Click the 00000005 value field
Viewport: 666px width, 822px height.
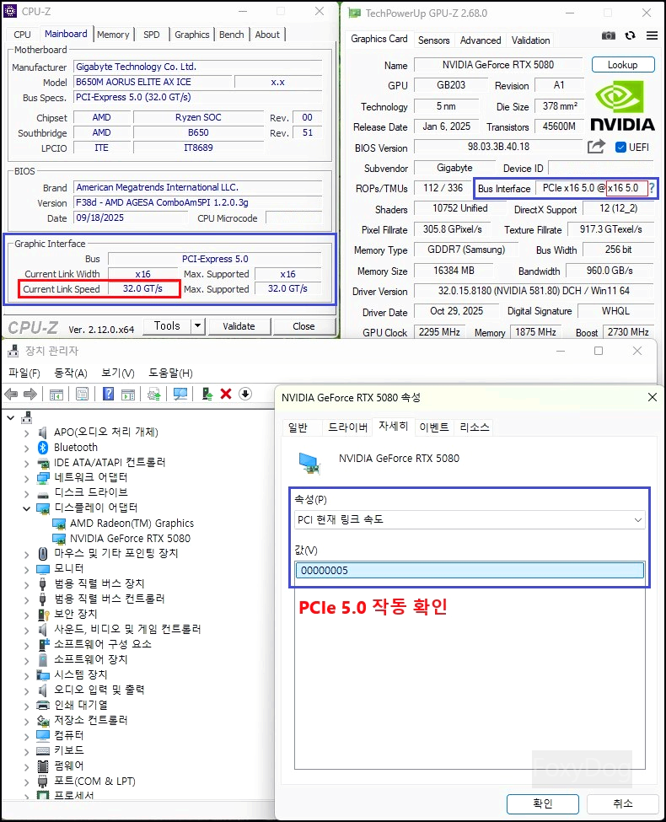[x=470, y=571]
